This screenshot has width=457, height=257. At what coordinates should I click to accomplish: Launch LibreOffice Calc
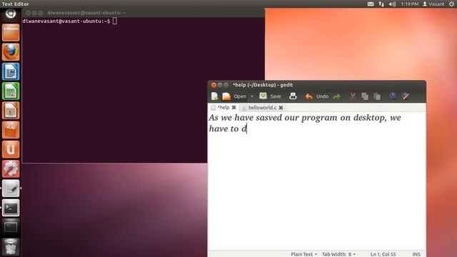[11, 91]
